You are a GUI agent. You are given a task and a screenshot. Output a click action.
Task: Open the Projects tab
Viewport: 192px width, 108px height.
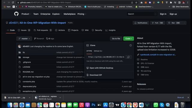tap(73, 30)
